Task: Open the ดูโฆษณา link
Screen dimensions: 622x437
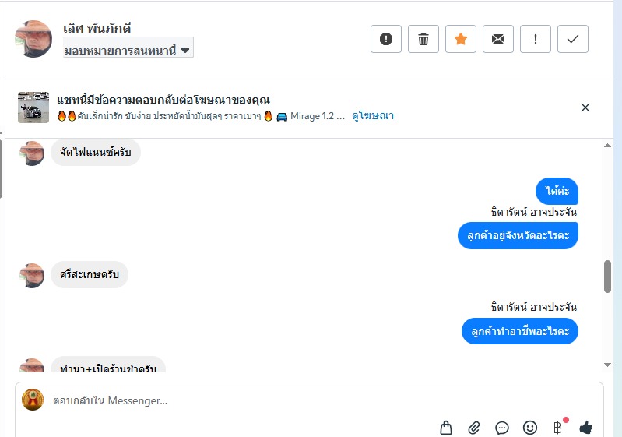Action: click(373, 116)
